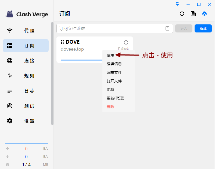Open the 规则 rules page

click(x=26, y=76)
